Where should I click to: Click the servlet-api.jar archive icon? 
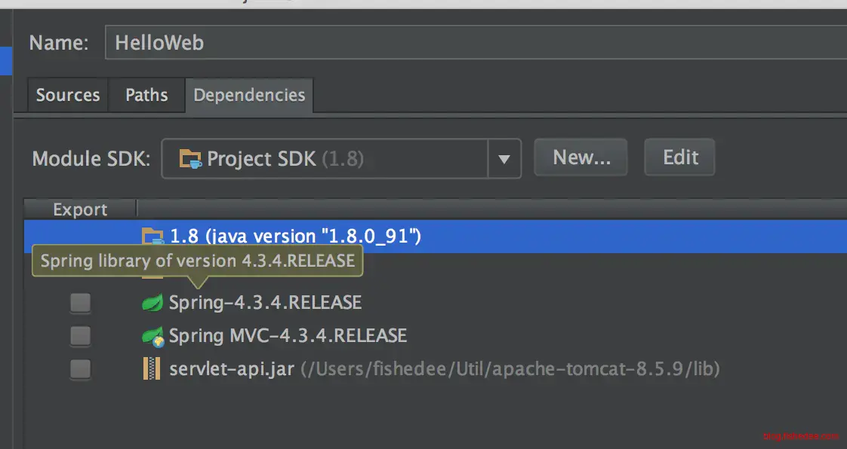pos(152,369)
